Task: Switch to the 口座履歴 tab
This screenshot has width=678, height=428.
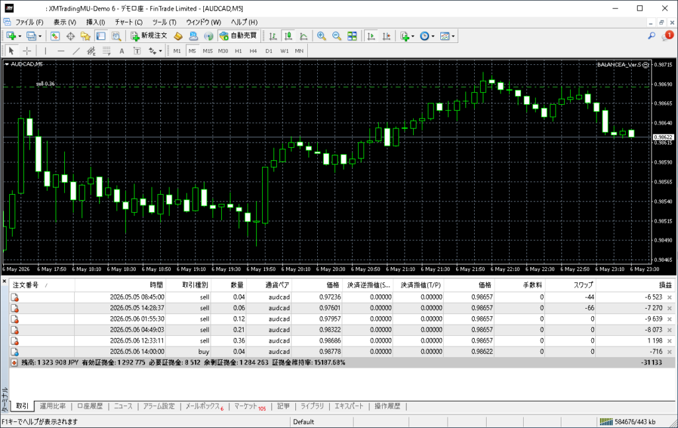Action: [x=90, y=406]
